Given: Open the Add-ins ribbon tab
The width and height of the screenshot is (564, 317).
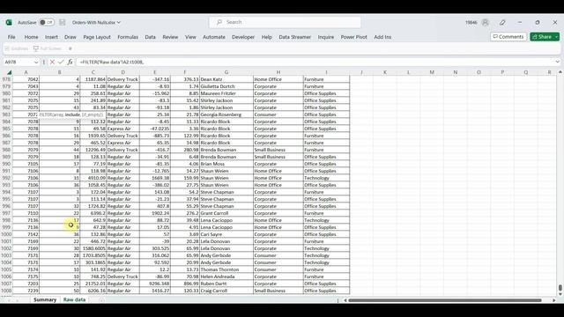Looking at the screenshot, I should [x=382, y=37].
